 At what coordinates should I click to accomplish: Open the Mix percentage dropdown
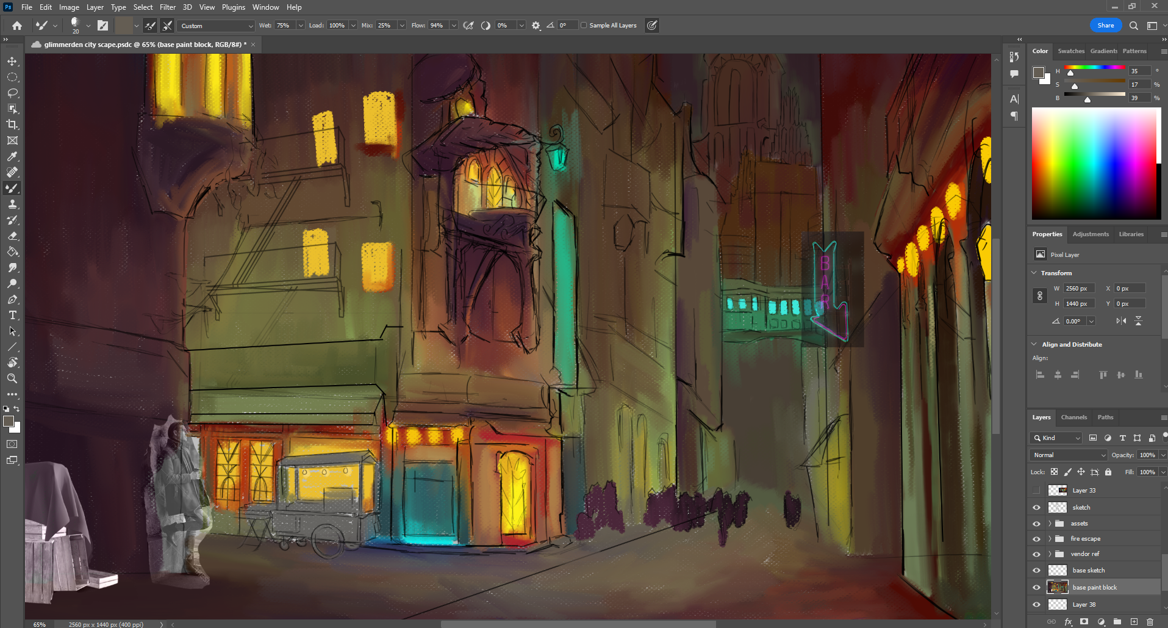(x=402, y=26)
